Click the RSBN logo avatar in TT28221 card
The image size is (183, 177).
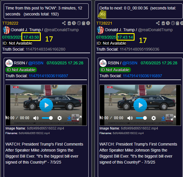103,63
